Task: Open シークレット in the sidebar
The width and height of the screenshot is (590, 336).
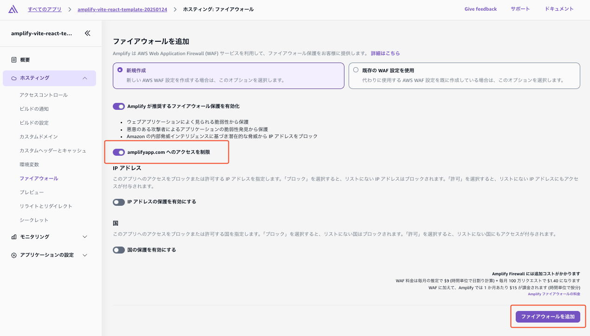Action: [34, 220]
